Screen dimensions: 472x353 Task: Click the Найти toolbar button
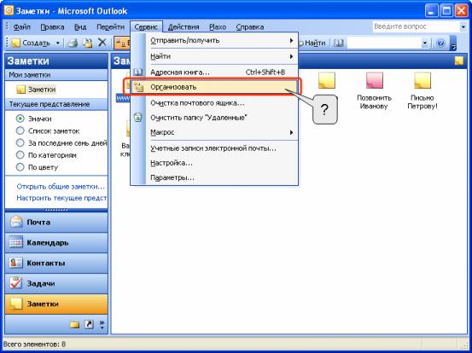(x=312, y=43)
